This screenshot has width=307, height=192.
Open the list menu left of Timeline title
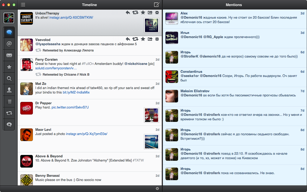click(x=23, y=5)
